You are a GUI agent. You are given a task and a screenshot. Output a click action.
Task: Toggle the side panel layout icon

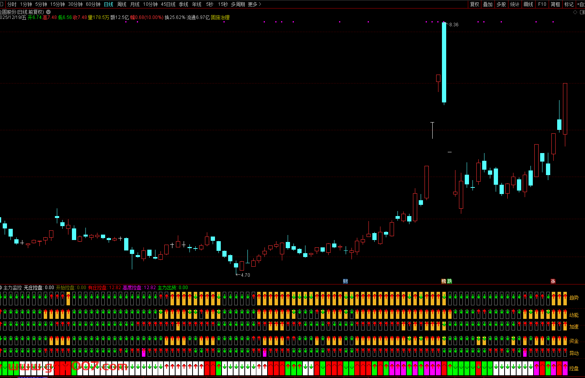[x=582, y=12]
